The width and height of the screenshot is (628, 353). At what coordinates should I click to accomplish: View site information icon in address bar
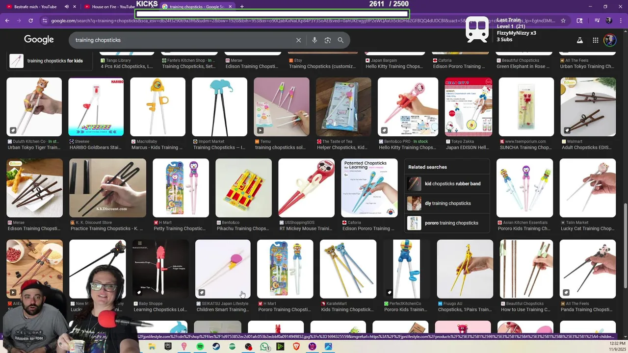45,21
